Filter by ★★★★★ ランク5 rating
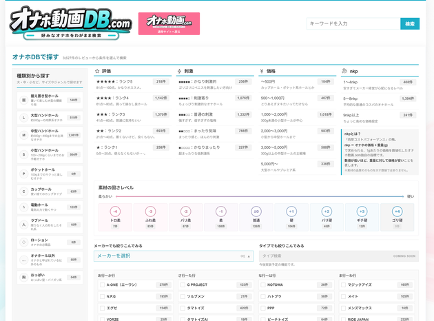 click(132, 84)
